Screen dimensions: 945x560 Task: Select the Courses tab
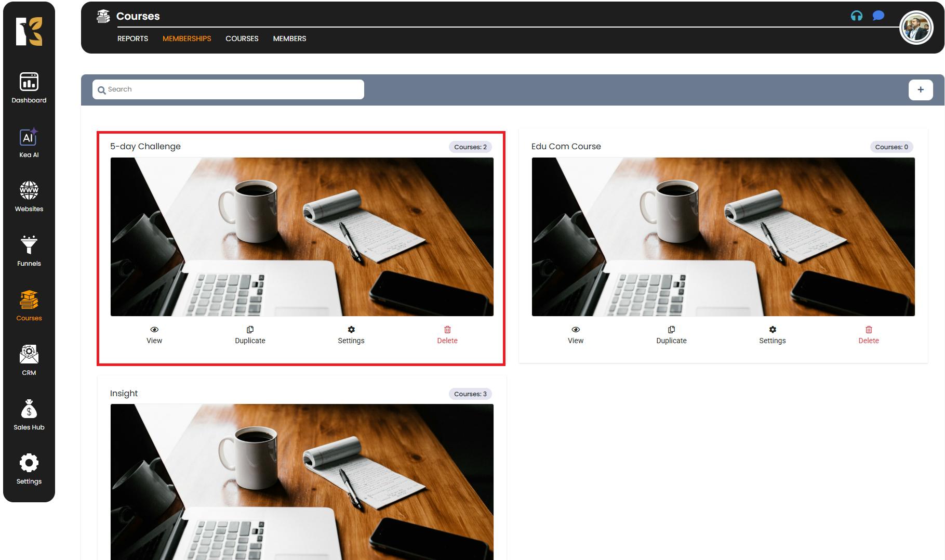click(x=242, y=38)
